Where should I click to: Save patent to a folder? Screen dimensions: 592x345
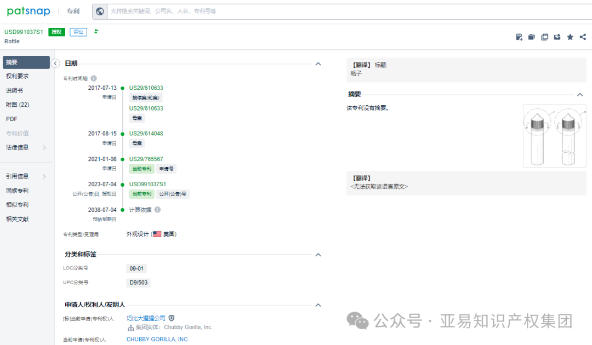tap(531, 36)
